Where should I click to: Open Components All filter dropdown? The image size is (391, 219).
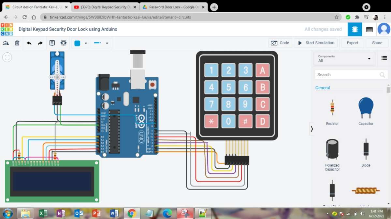[344, 58]
